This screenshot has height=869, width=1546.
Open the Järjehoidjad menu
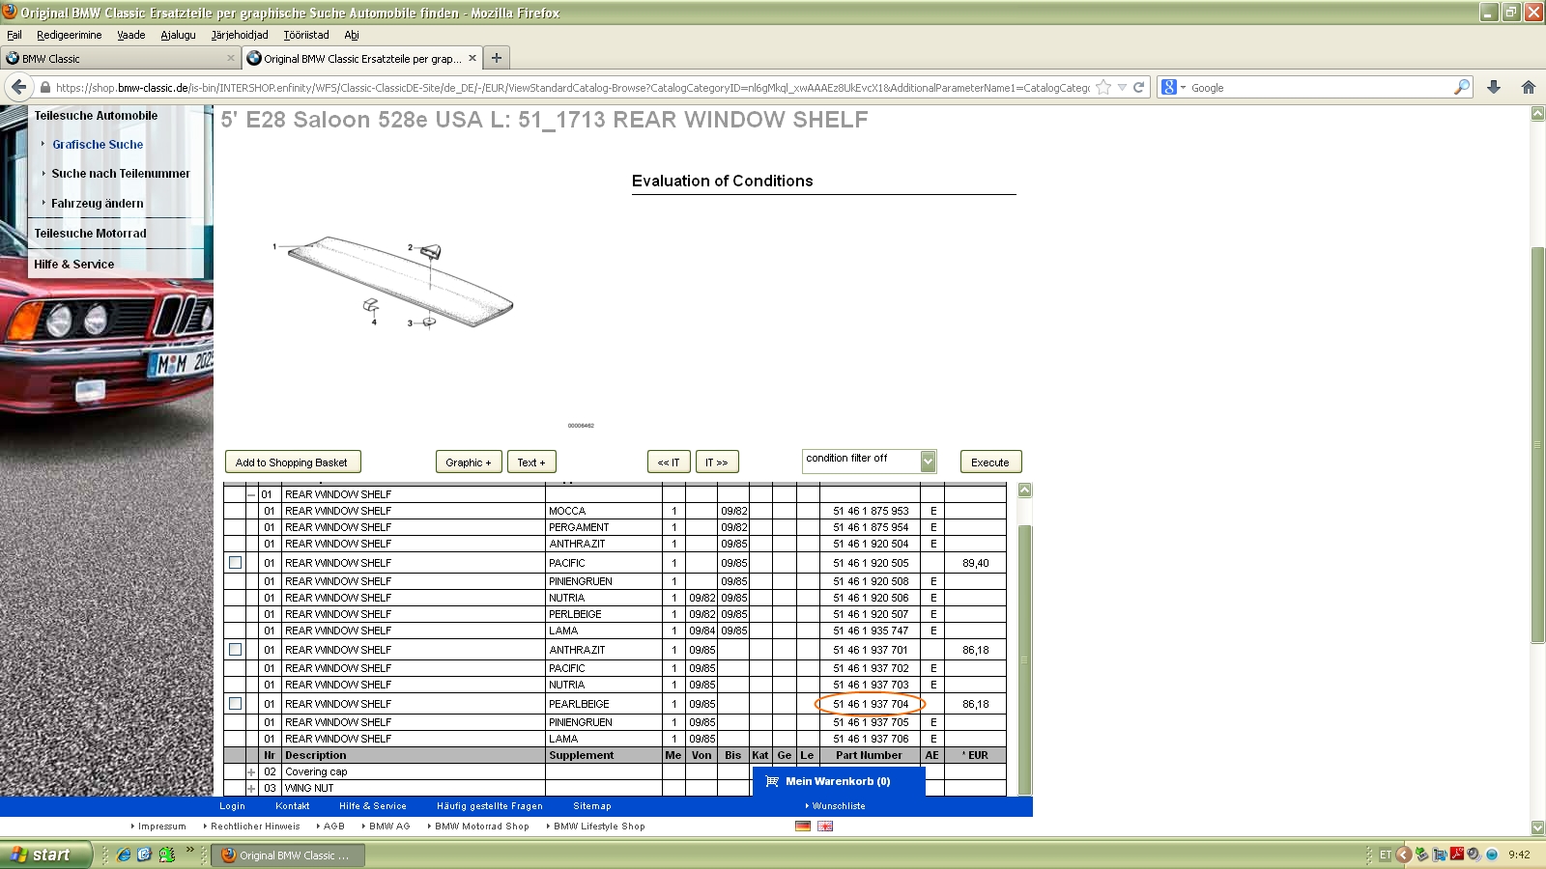pos(240,35)
